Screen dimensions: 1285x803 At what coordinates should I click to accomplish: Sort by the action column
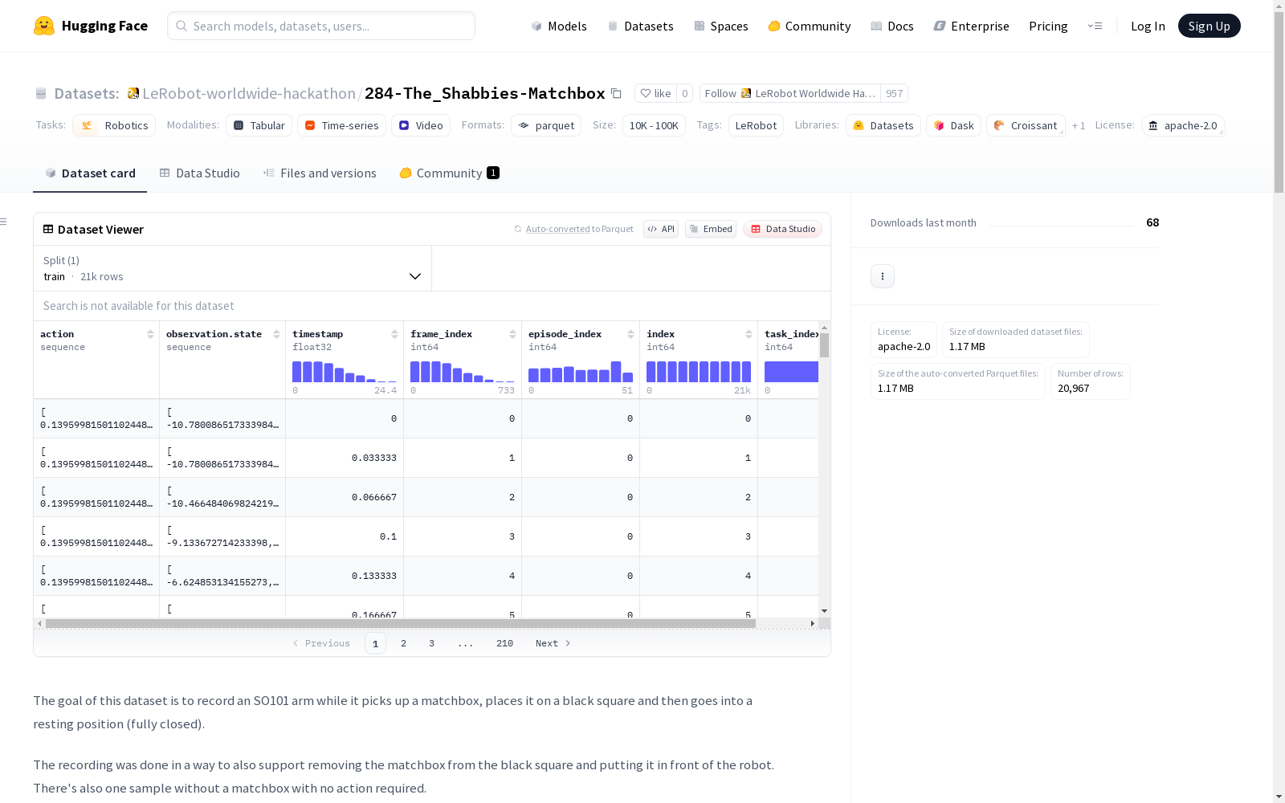coord(150,334)
